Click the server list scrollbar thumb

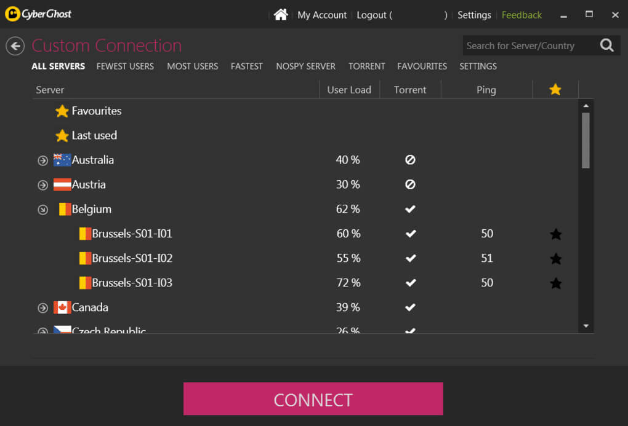[586, 140]
